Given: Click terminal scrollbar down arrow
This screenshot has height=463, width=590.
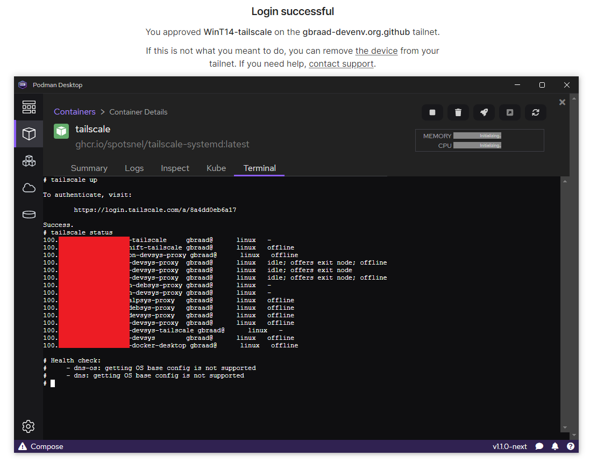Looking at the screenshot, I should 565,428.
